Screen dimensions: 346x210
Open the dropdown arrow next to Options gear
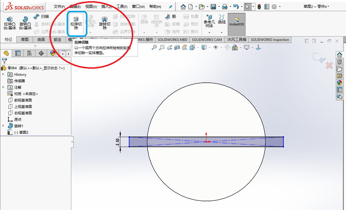[280, 7]
